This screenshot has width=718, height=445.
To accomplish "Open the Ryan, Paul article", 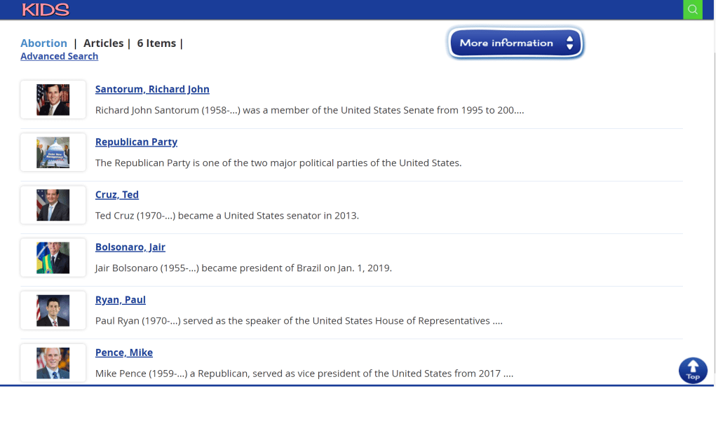I will pos(121,299).
